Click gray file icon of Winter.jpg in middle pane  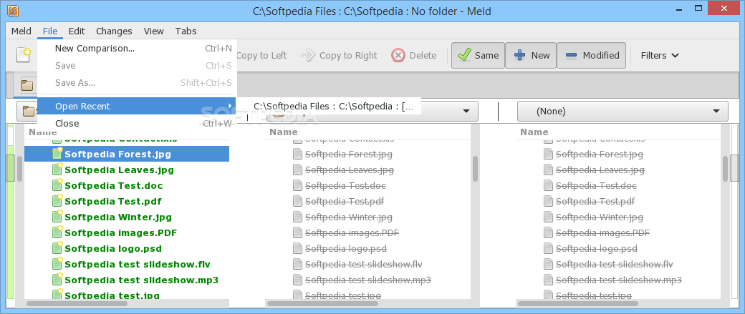pos(297,217)
